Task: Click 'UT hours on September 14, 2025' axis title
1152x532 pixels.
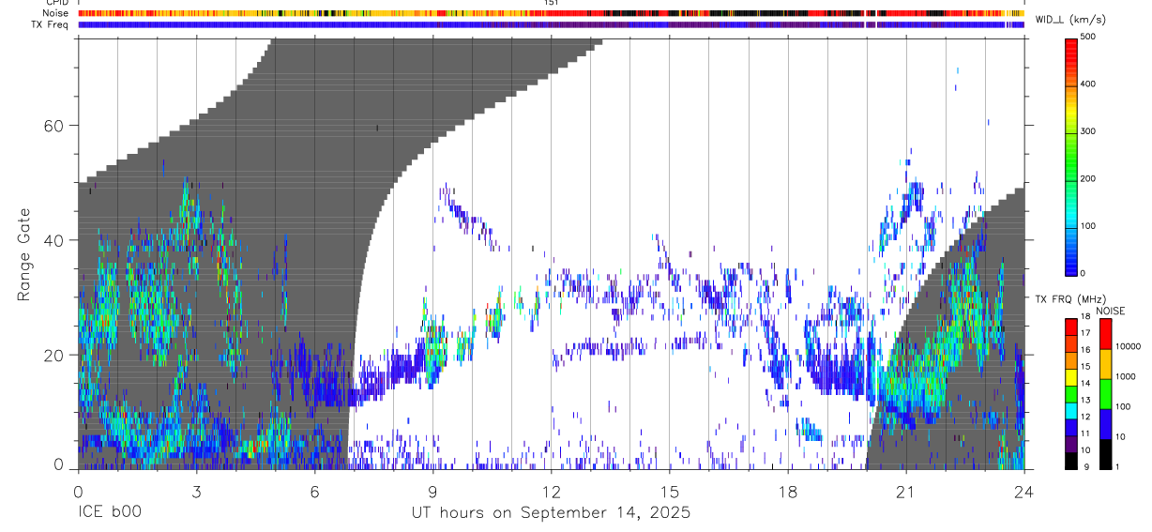Action: tap(551, 513)
